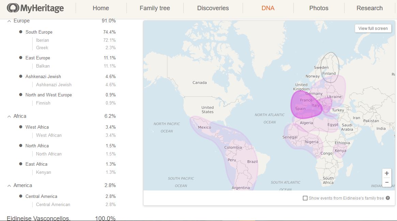Collapse the America ethnicity section
This screenshot has width=397, height=221.
(x=9, y=186)
